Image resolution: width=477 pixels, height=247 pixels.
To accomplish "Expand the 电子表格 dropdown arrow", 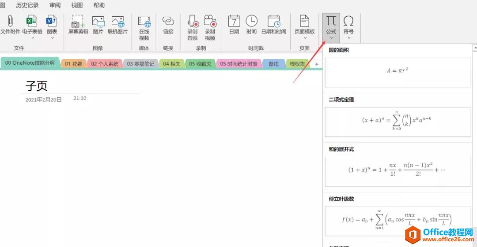I will tap(32, 38).
